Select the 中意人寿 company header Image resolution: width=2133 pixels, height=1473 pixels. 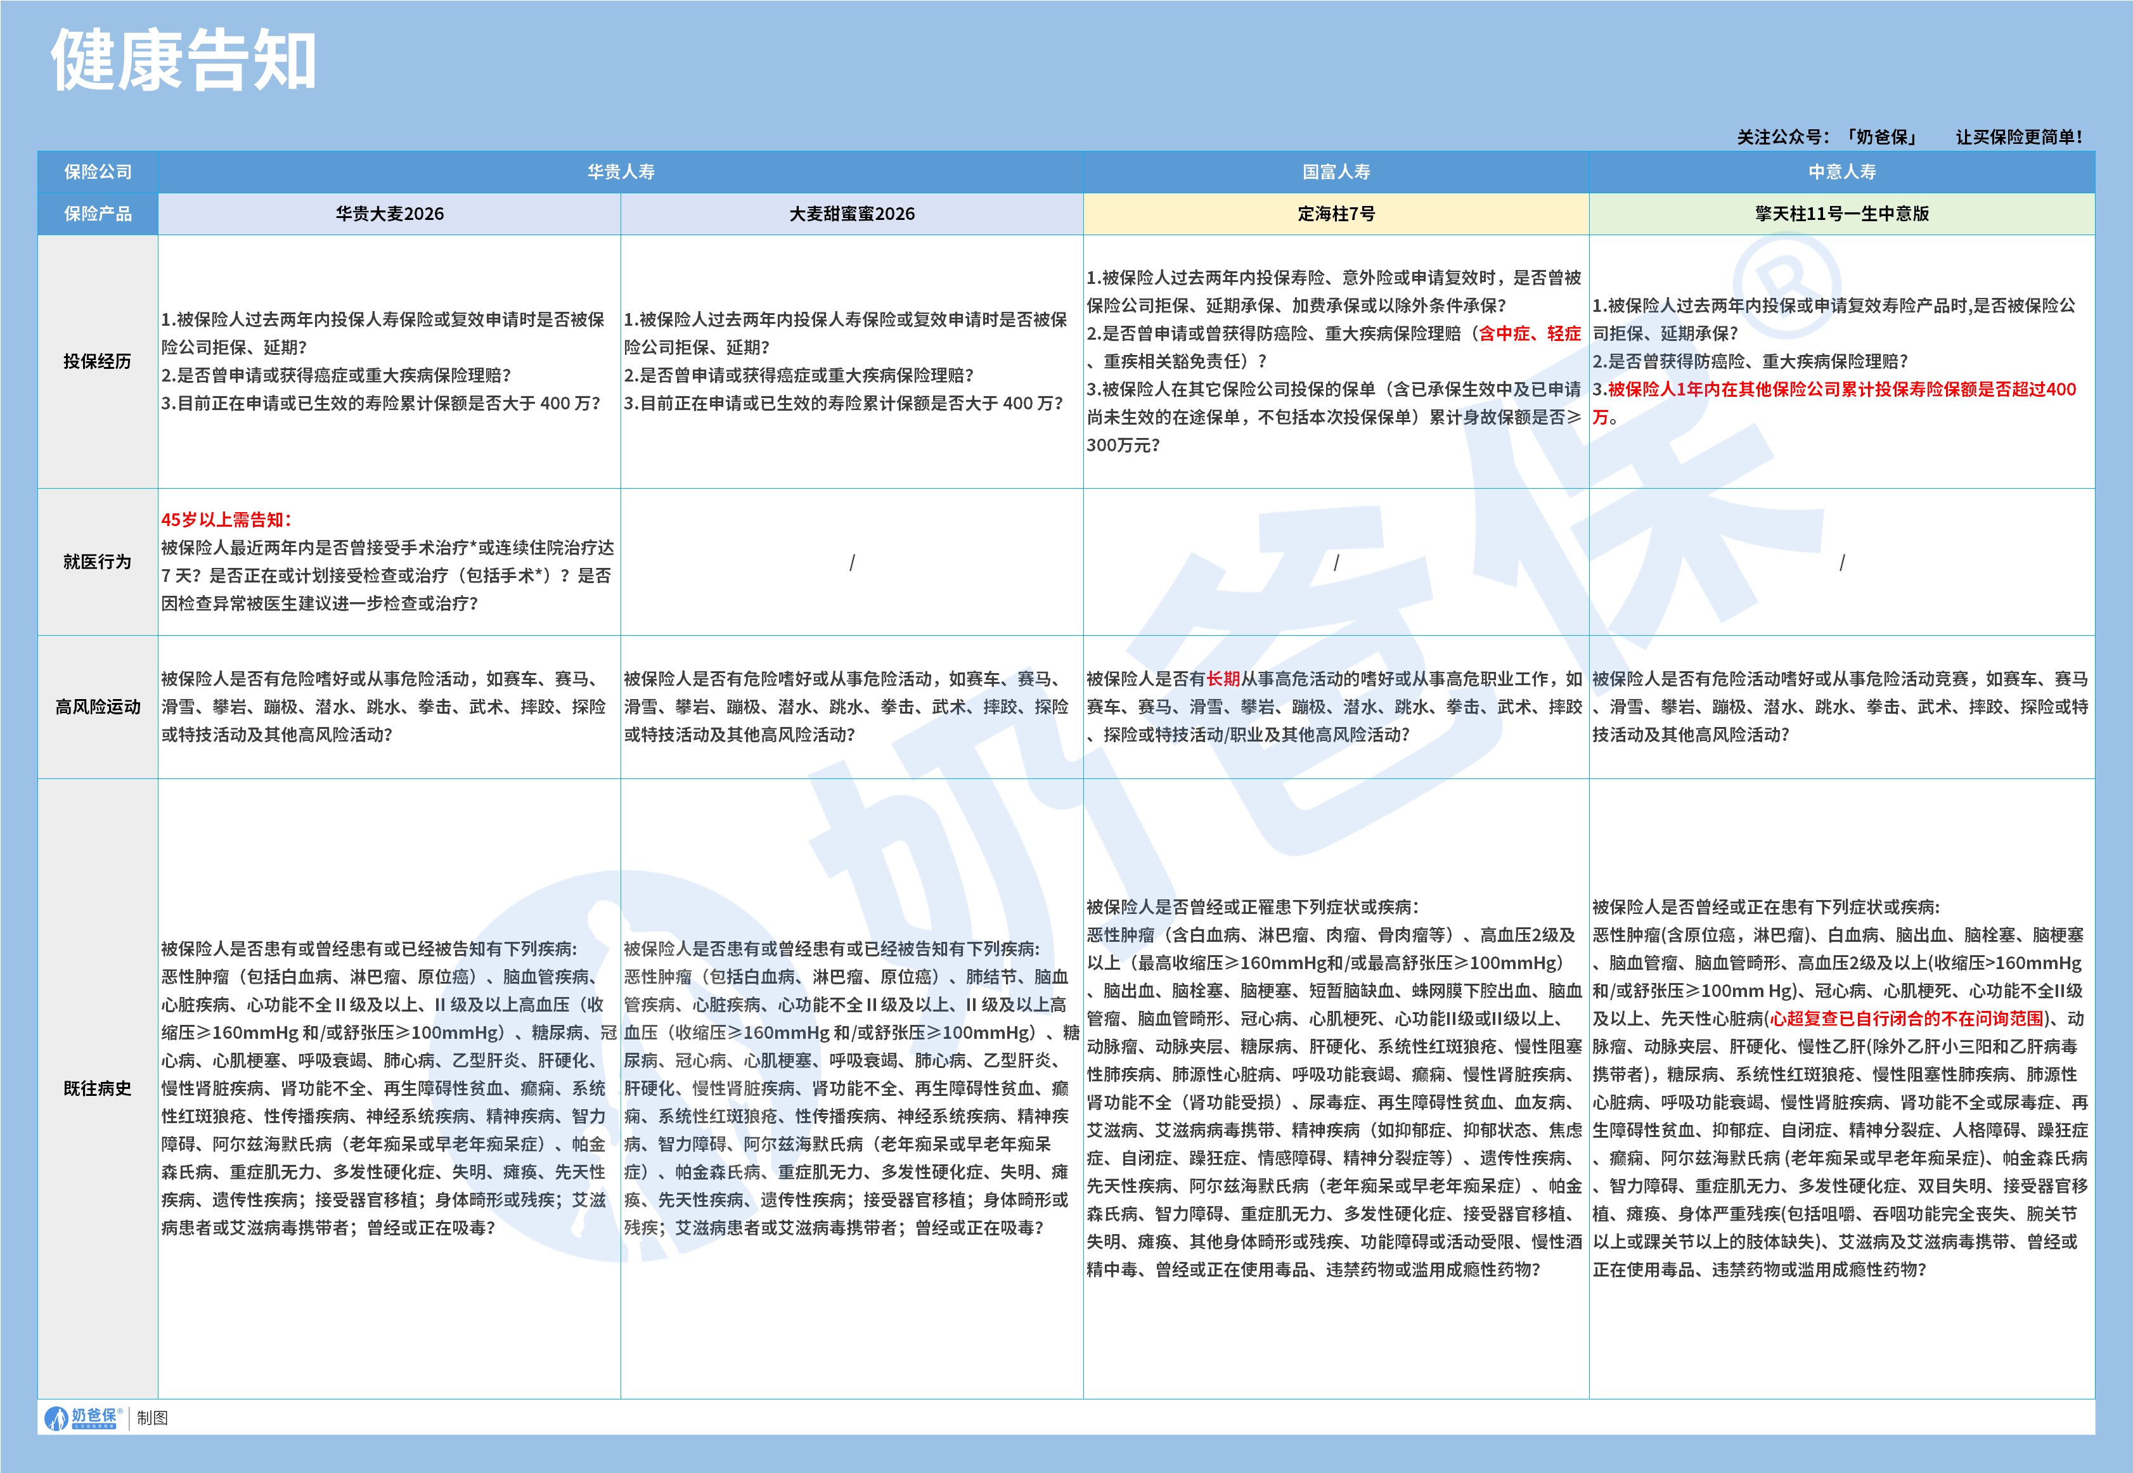coord(1841,172)
